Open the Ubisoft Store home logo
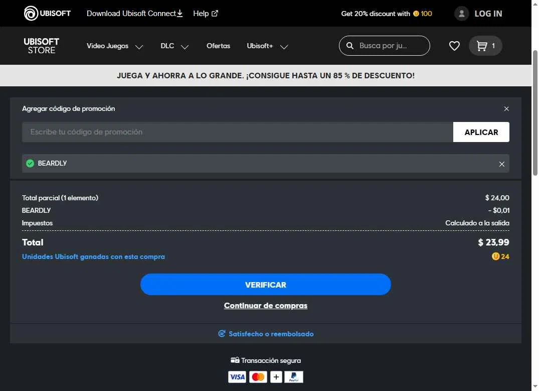This screenshot has height=391, width=539. (41, 46)
